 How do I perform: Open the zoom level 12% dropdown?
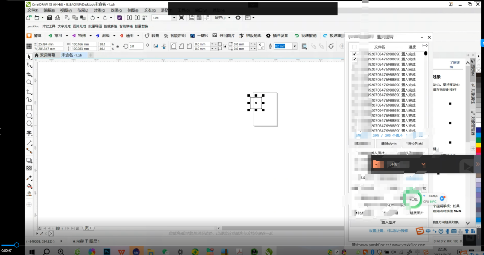[174, 17]
